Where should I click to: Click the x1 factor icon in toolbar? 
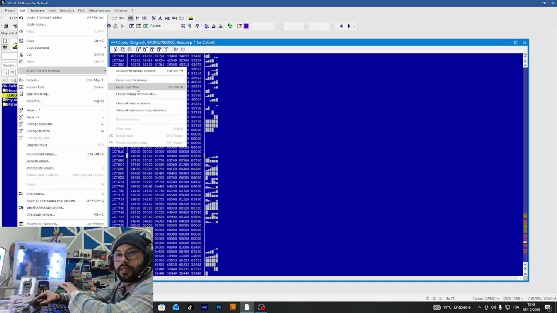167,18
